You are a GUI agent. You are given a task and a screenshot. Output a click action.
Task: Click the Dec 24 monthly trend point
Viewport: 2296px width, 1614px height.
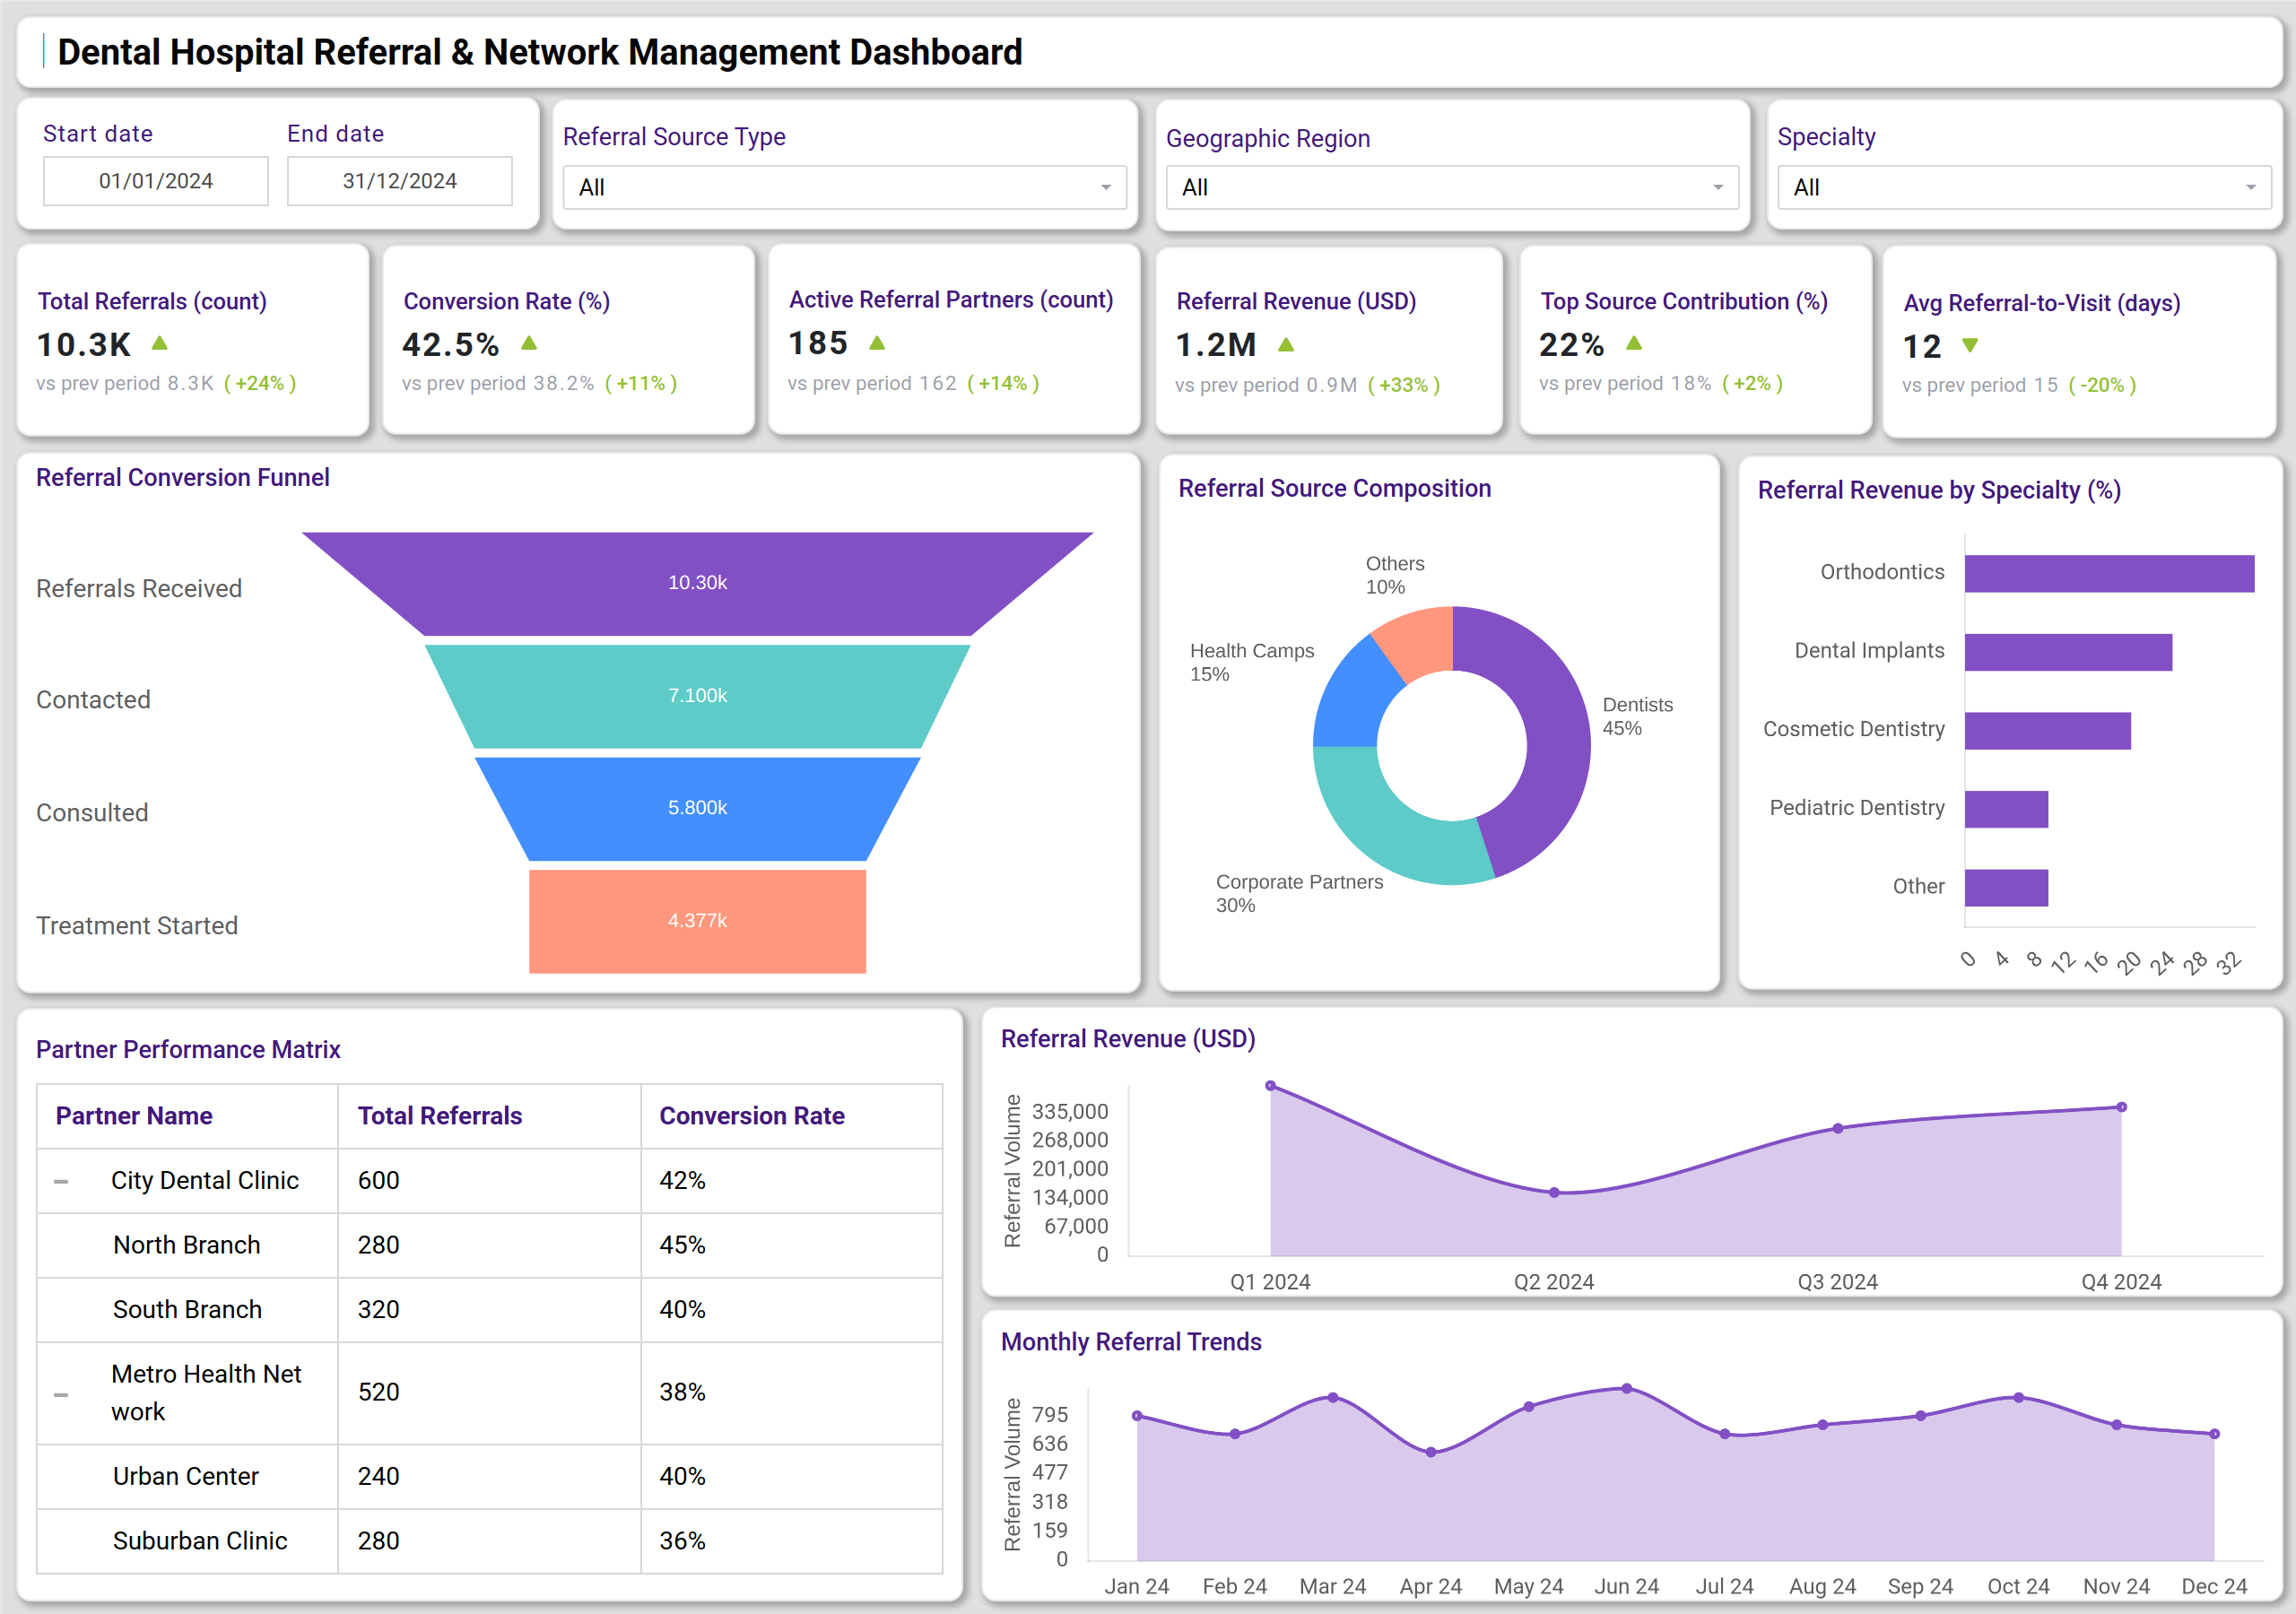(2215, 1434)
